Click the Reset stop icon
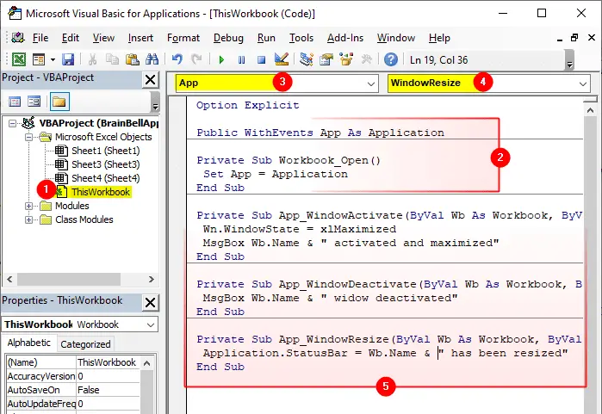Viewport: 602px width, 414px height. click(262, 60)
